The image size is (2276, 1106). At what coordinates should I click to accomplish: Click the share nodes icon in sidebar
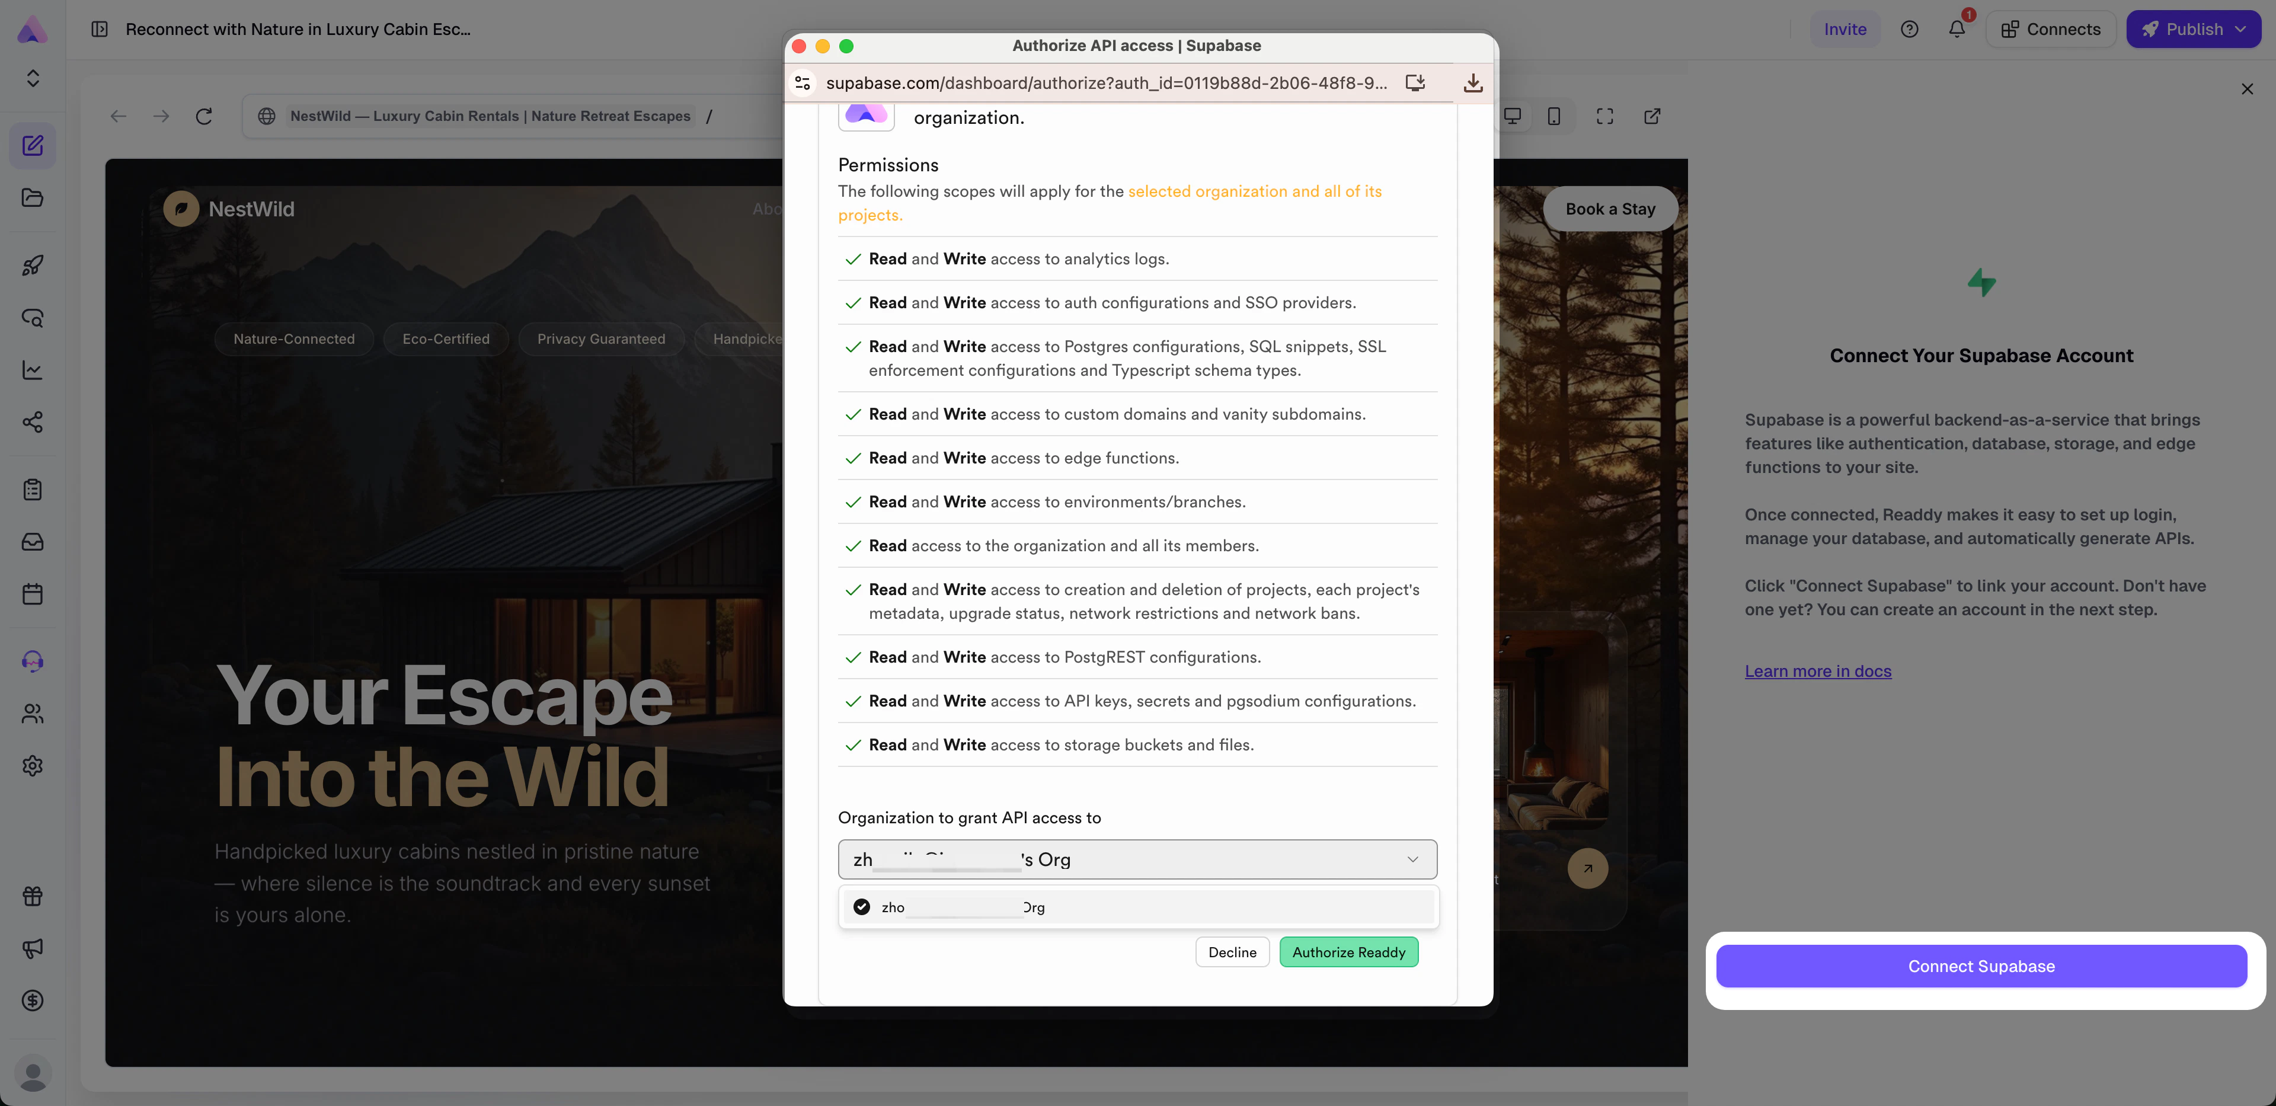(x=33, y=422)
